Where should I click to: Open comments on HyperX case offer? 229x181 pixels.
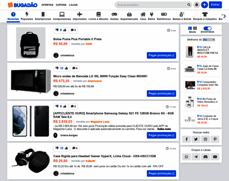point(75,148)
